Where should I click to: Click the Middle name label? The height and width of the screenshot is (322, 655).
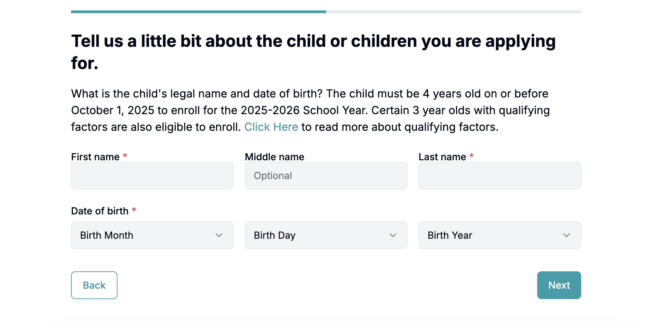point(274,157)
